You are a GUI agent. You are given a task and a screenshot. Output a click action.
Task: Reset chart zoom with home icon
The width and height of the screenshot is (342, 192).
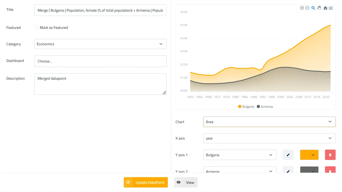tap(325, 8)
